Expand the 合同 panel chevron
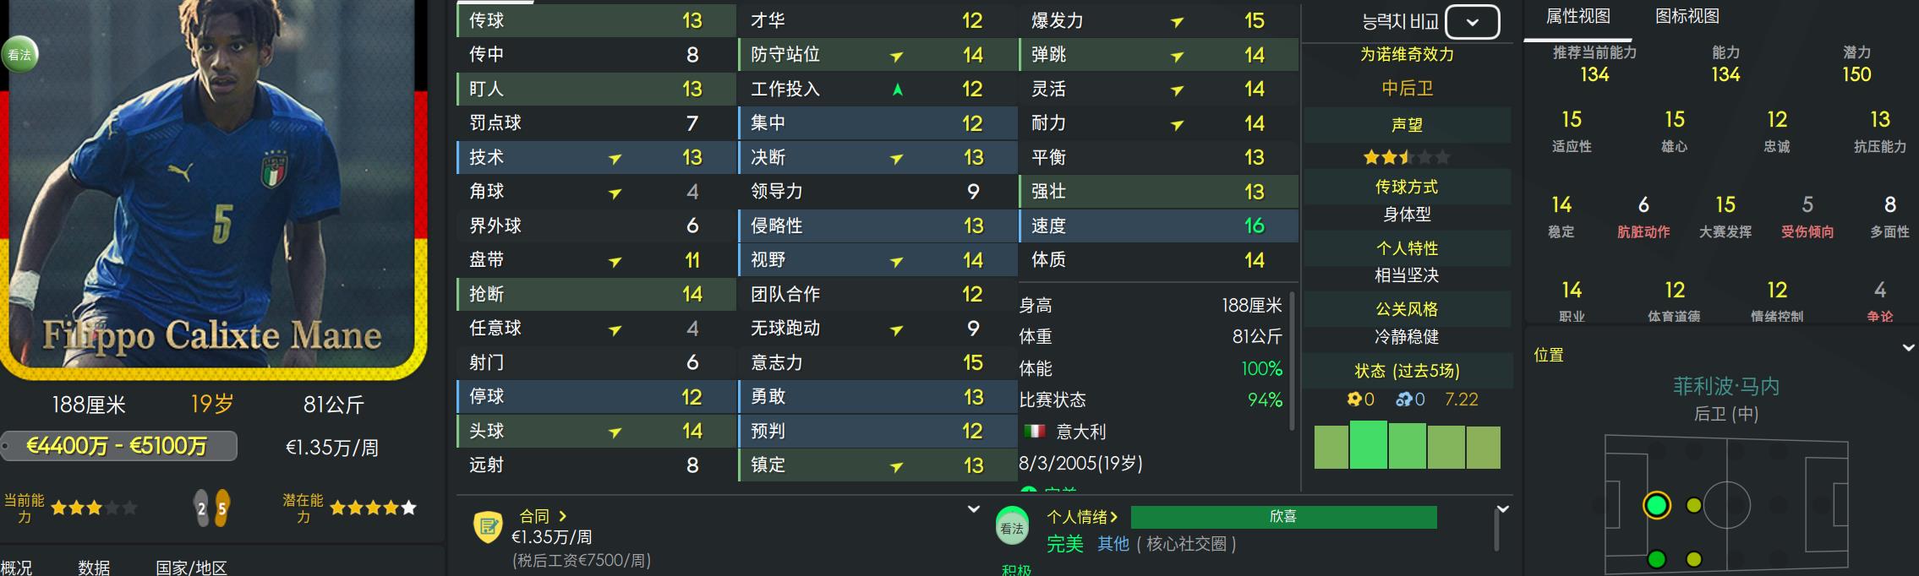The height and width of the screenshot is (576, 1919). 973,508
